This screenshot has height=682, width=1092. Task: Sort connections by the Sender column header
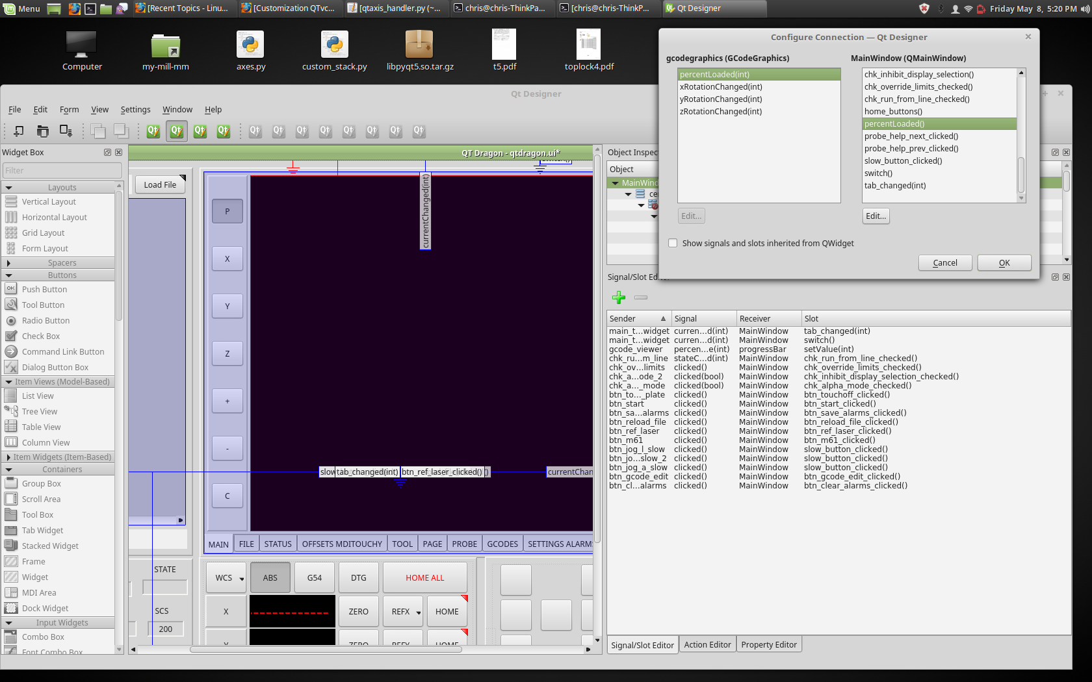638,318
